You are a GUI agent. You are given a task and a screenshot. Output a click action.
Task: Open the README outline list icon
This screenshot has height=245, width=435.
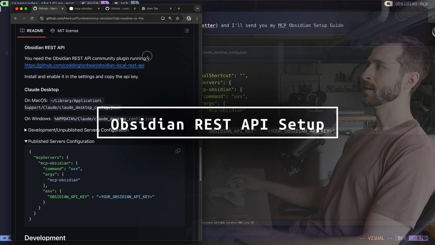point(187,31)
